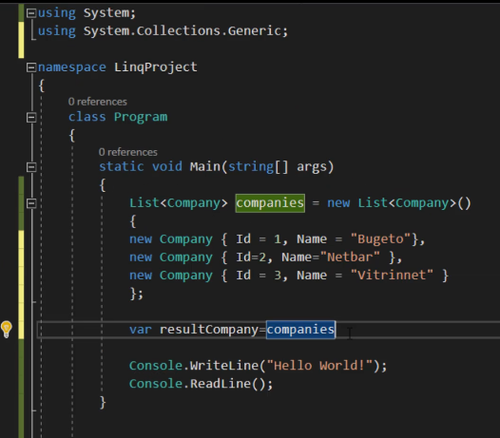
Task: Collapse the LinqProject namespace block
Action: [31, 67]
